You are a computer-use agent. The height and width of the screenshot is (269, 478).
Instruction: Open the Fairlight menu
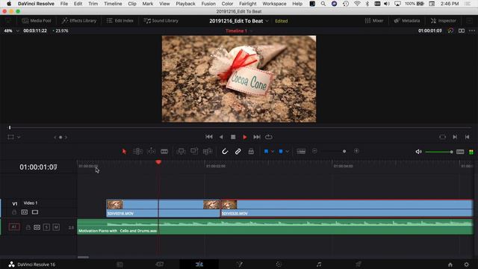pos(247,4)
